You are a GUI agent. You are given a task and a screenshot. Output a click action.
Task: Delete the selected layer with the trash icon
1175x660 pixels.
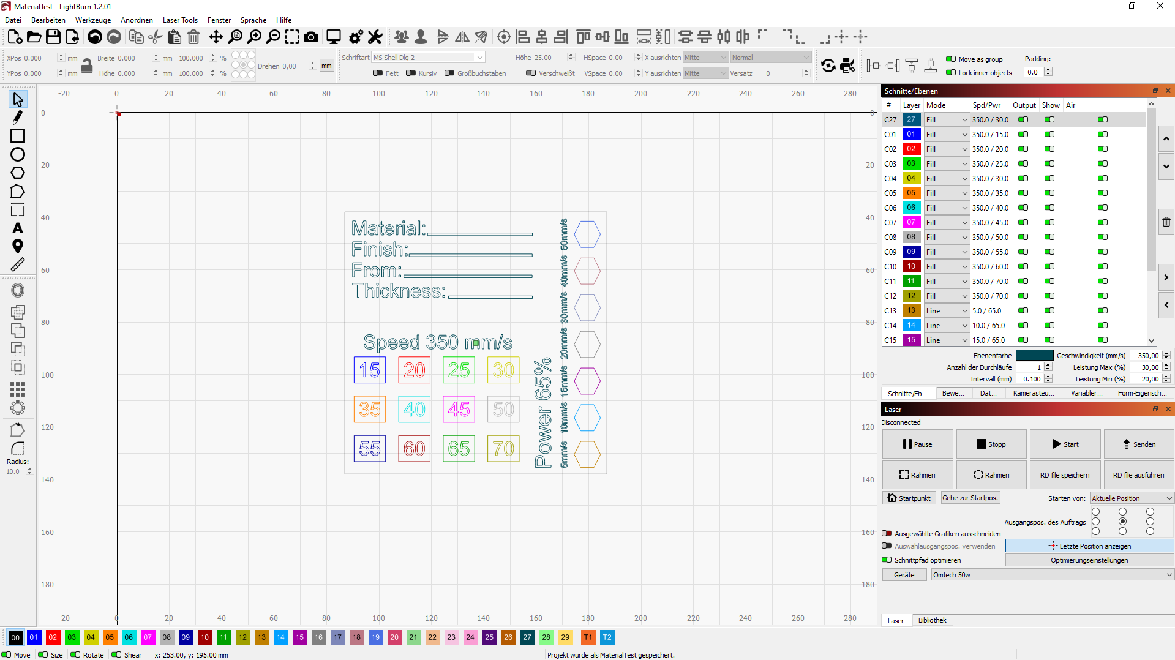[1166, 222]
